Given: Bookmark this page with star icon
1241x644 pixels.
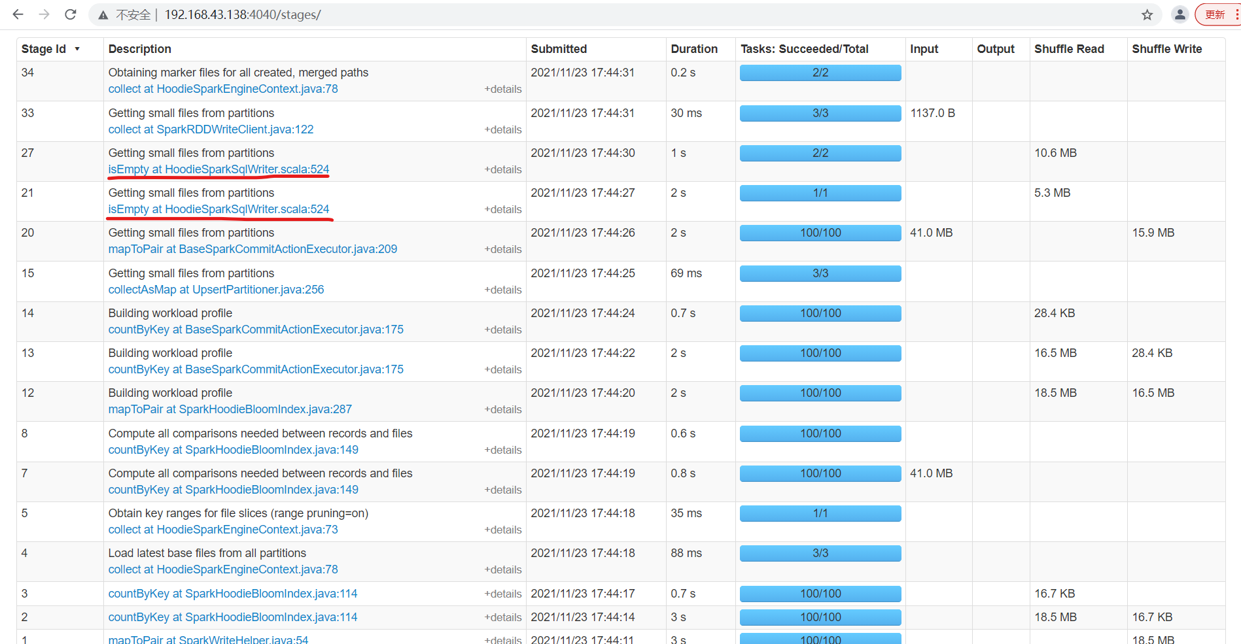Looking at the screenshot, I should point(1147,15).
